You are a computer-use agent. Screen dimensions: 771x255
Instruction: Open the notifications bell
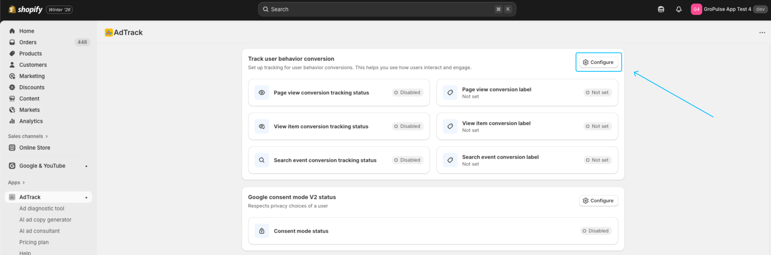tap(679, 9)
